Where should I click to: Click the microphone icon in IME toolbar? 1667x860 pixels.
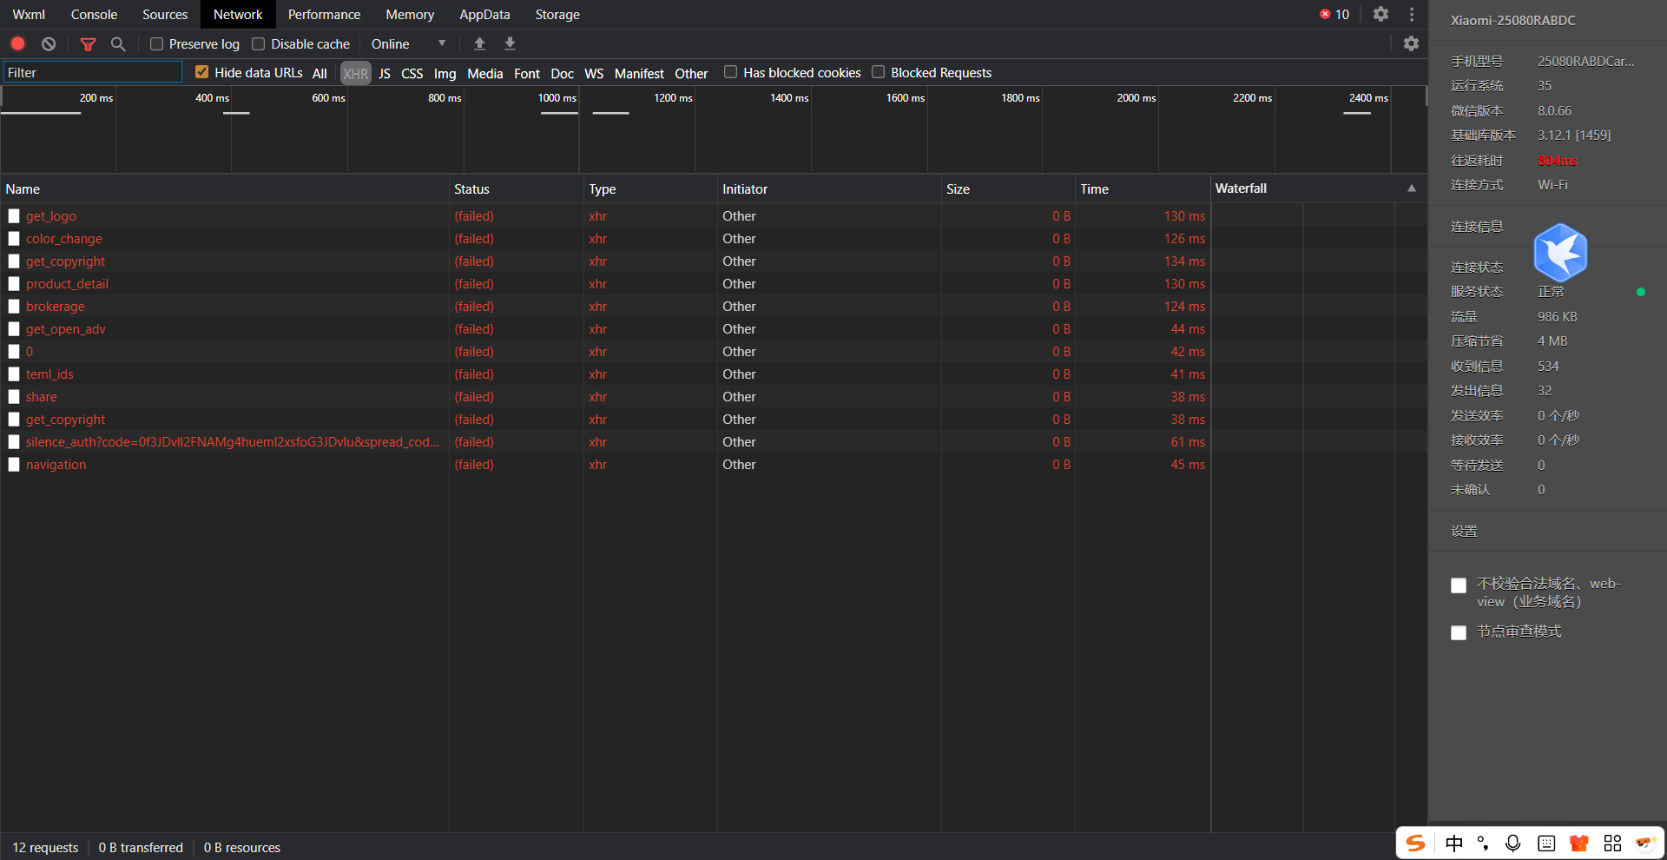pyautogui.click(x=1512, y=843)
